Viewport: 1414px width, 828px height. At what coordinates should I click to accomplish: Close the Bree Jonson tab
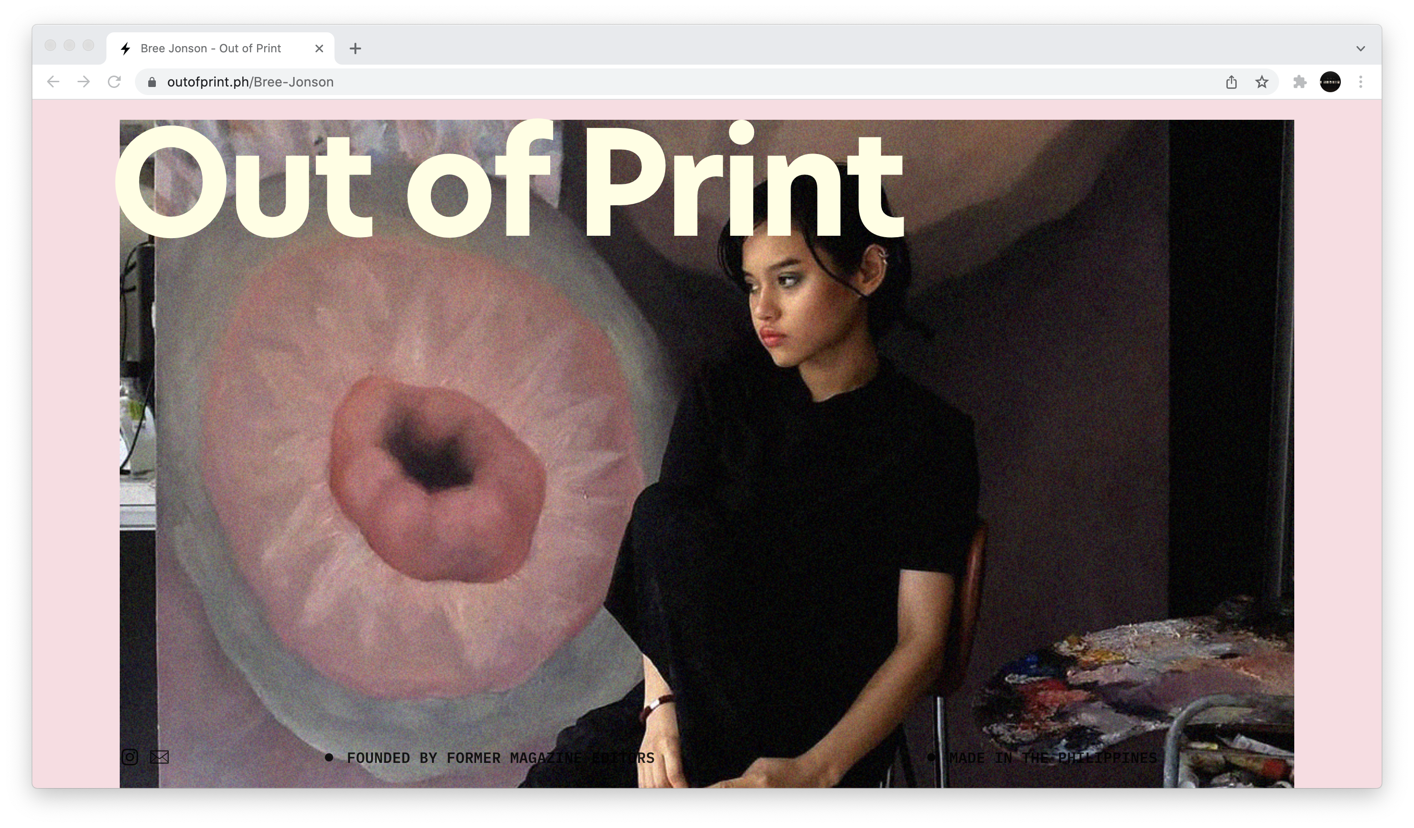[x=319, y=48]
